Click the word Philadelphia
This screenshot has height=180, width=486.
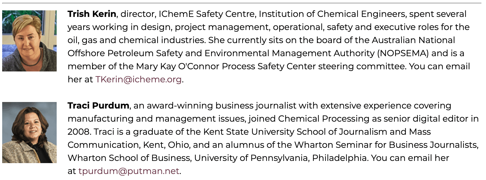pos(340,158)
